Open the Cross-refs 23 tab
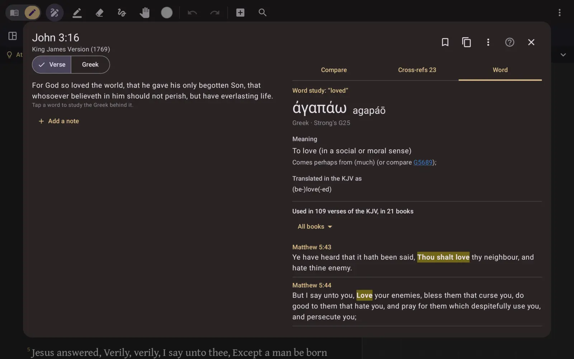Viewport: 574px width, 359px height. pos(417,70)
